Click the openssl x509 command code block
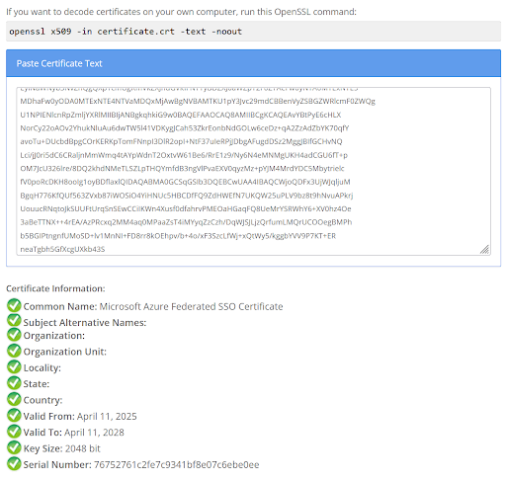 (253, 32)
